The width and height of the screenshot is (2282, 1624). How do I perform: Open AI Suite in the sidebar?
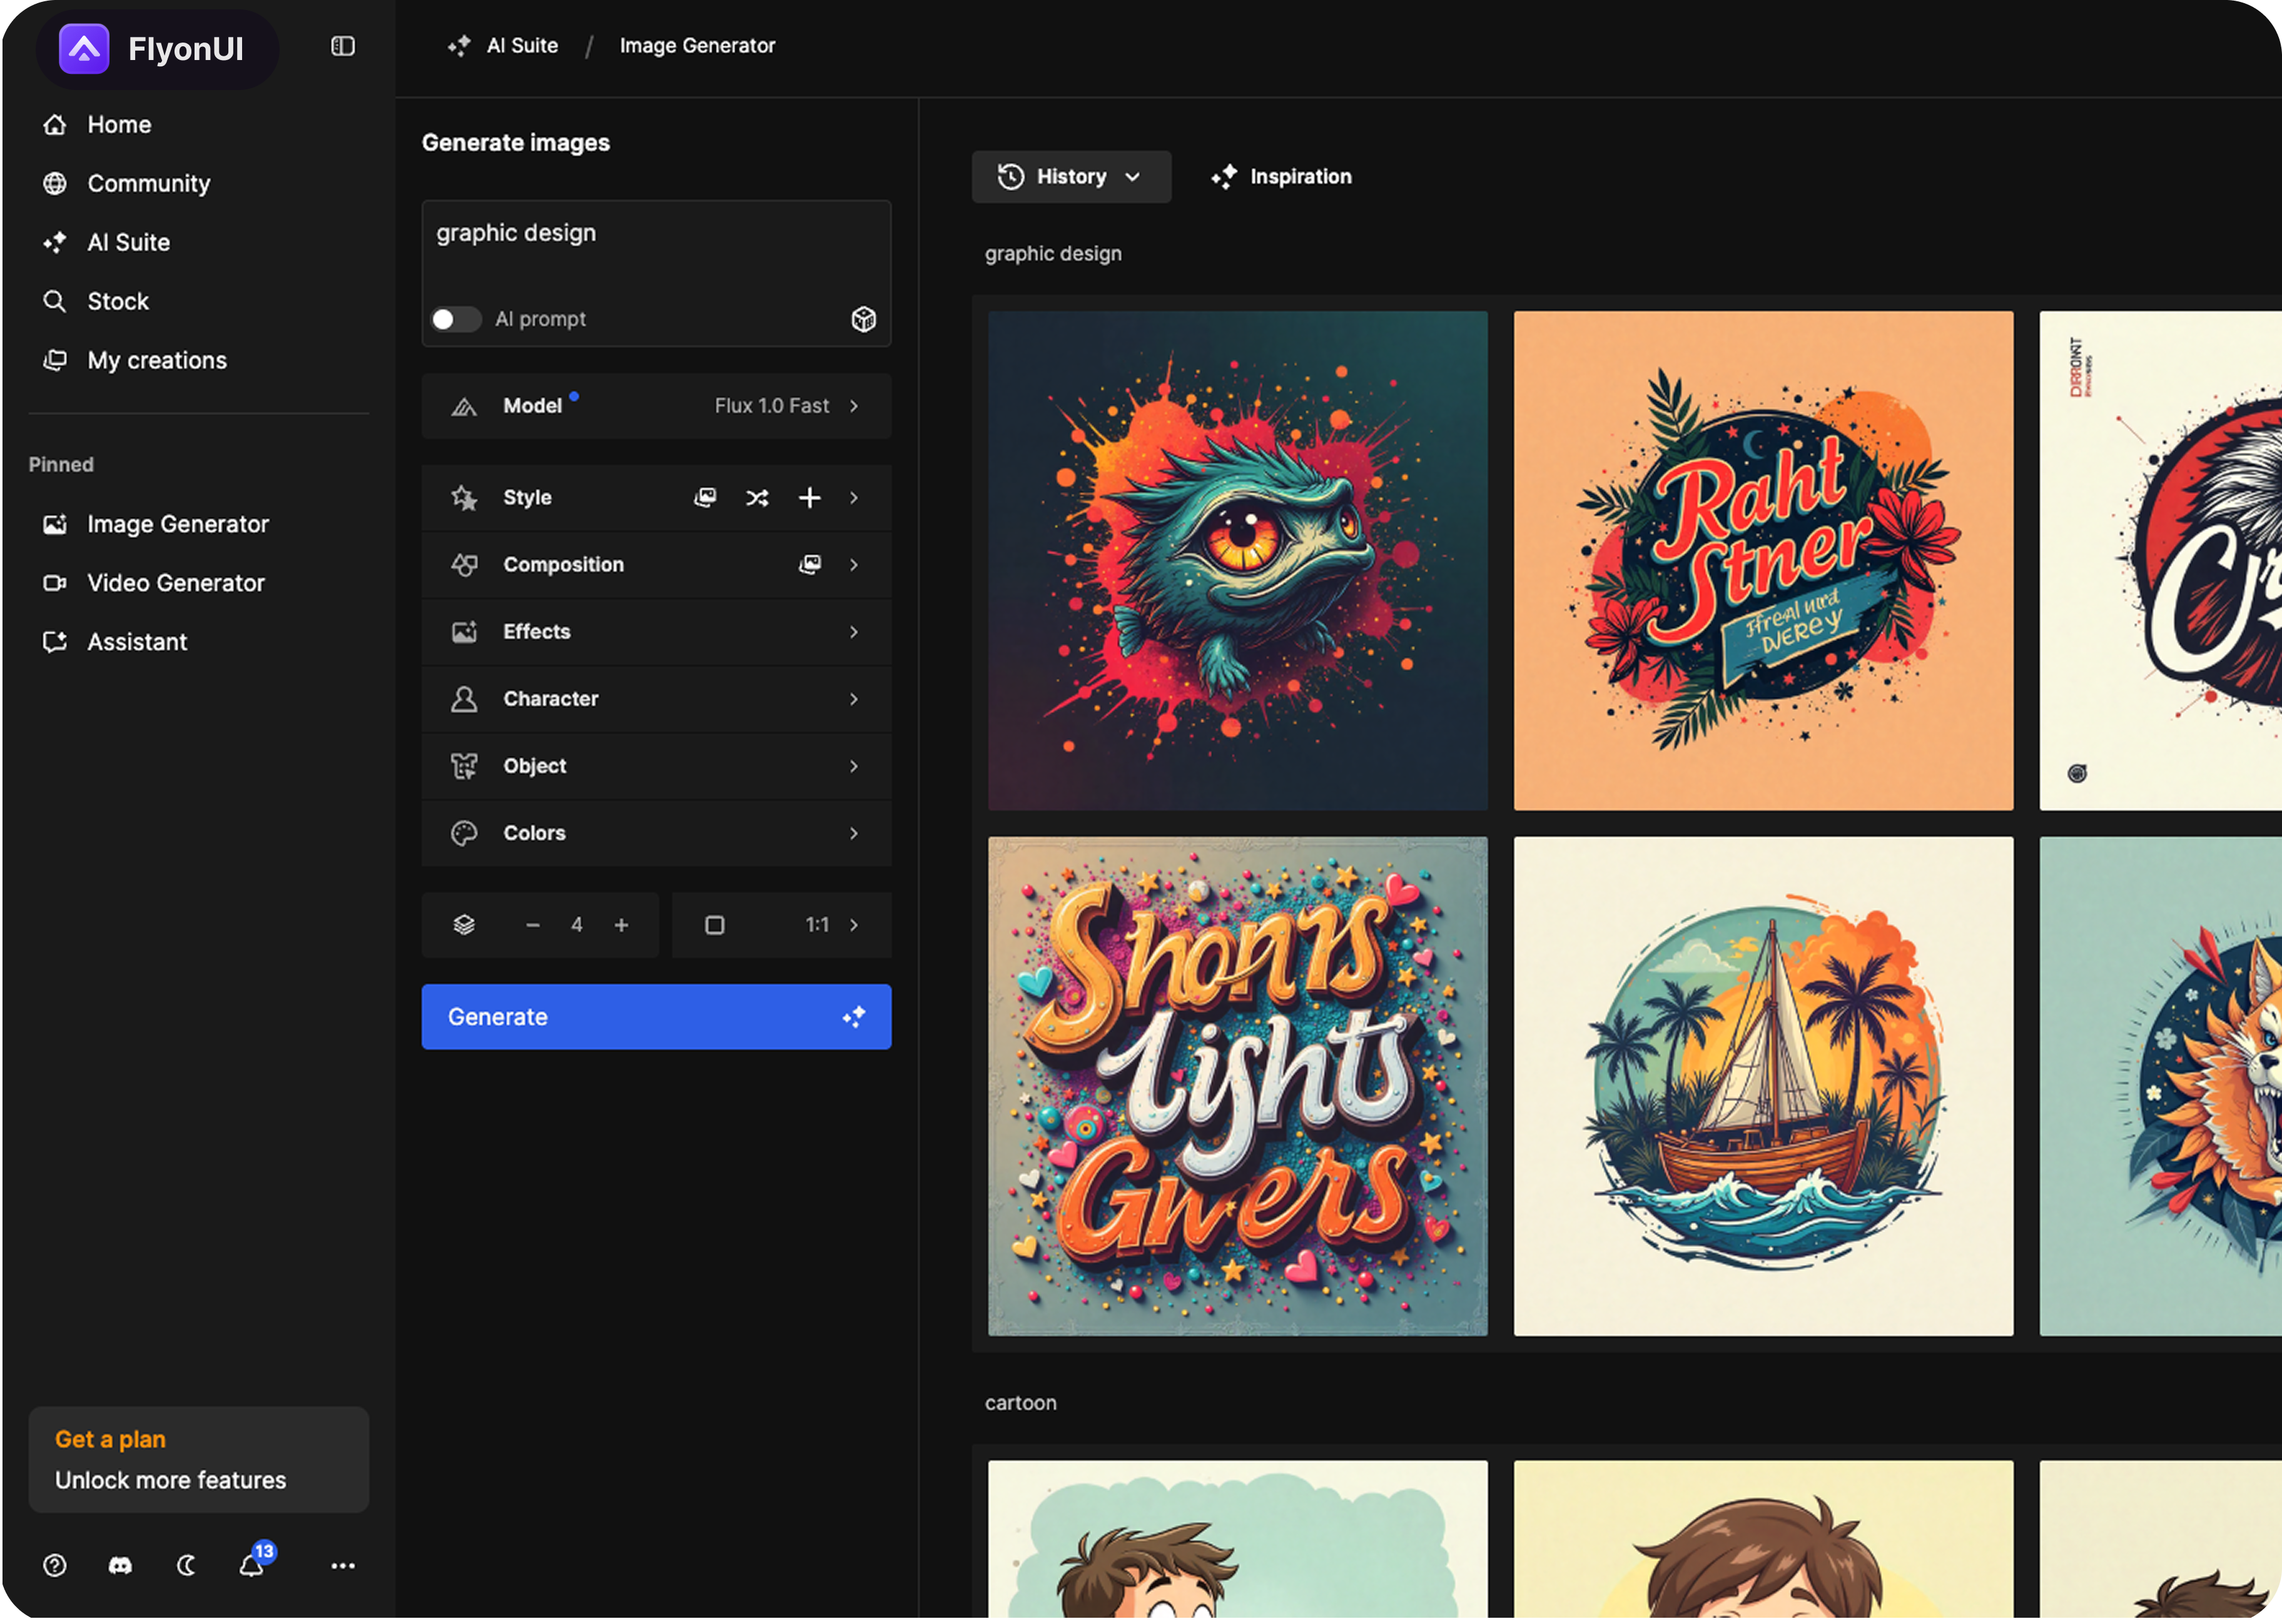click(x=107, y=243)
